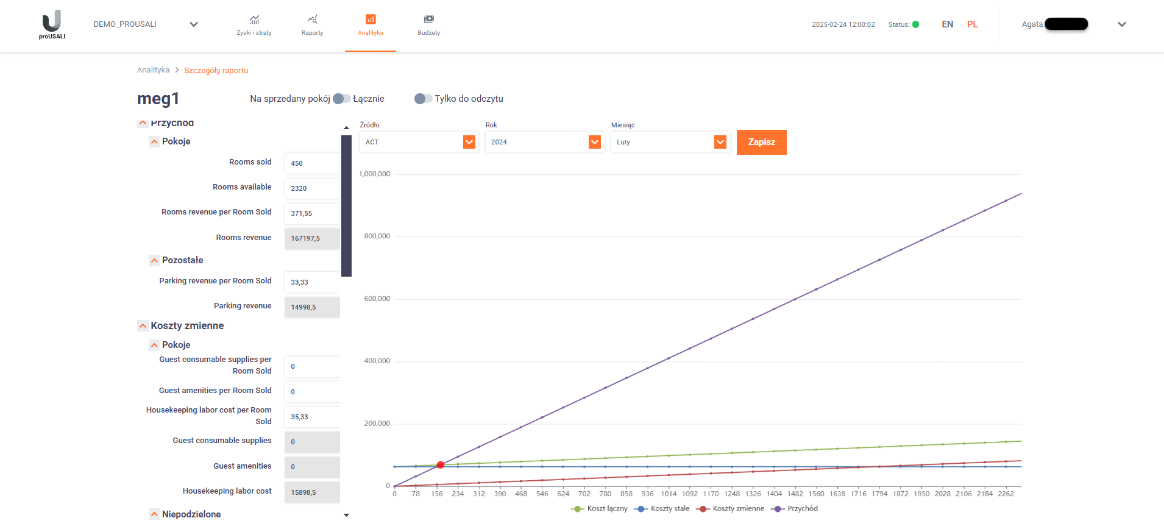Image resolution: width=1164 pixels, height=532 pixels.
Task: Switch language to EN
Action: [x=947, y=24]
